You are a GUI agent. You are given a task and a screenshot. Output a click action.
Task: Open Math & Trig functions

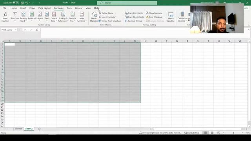pyautogui.click(x=73, y=17)
